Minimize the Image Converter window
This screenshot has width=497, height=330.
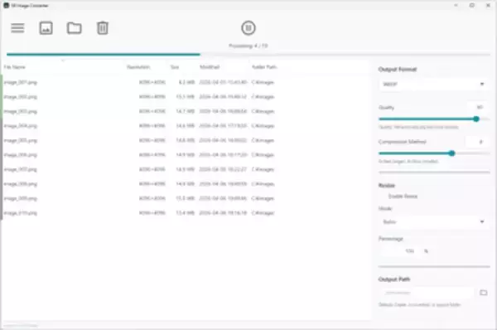click(x=456, y=6)
